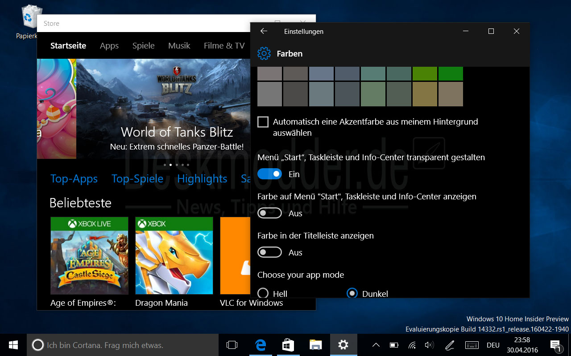Switch to the Apps tab in Store
Viewport: 571px width, 356px height.
pos(109,45)
